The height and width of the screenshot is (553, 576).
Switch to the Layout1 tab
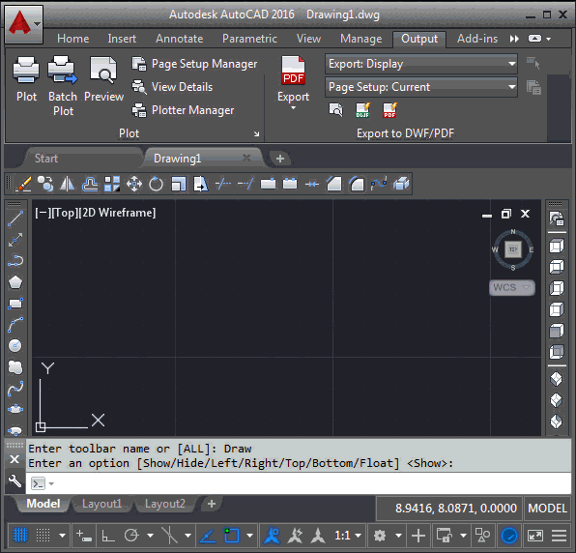(101, 504)
